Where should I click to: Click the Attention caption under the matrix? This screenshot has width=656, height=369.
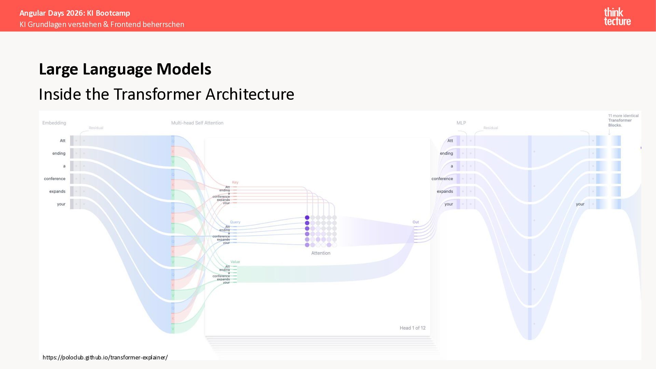tap(320, 253)
